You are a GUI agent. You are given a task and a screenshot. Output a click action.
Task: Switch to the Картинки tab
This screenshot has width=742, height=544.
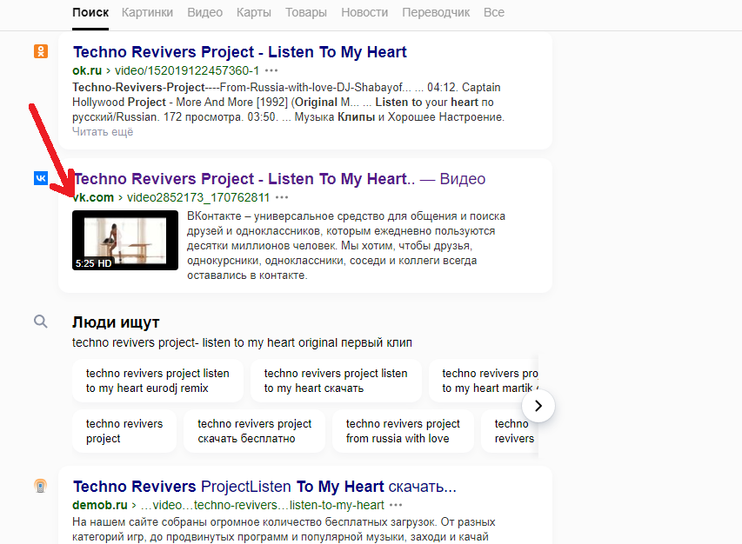coord(147,12)
